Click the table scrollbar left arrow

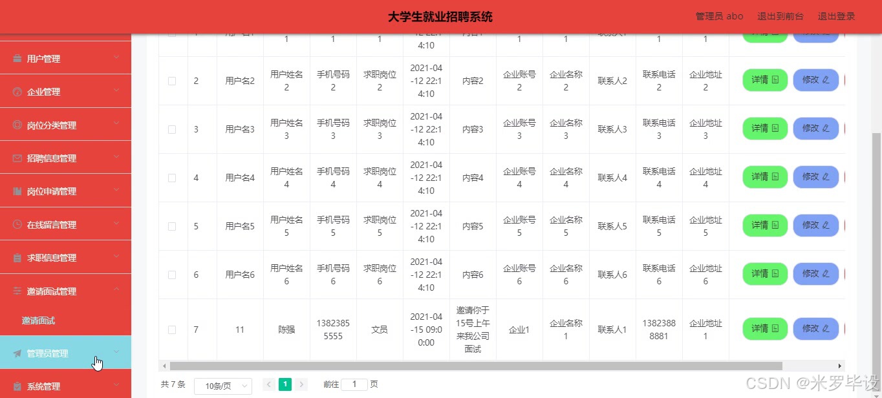pyautogui.click(x=164, y=366)
